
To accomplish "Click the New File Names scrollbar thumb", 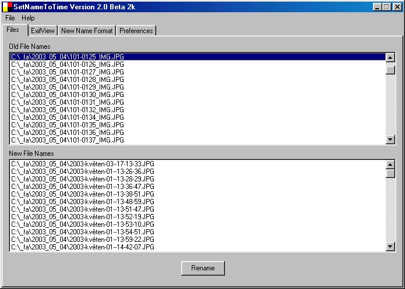I will (x=390, y=173).
